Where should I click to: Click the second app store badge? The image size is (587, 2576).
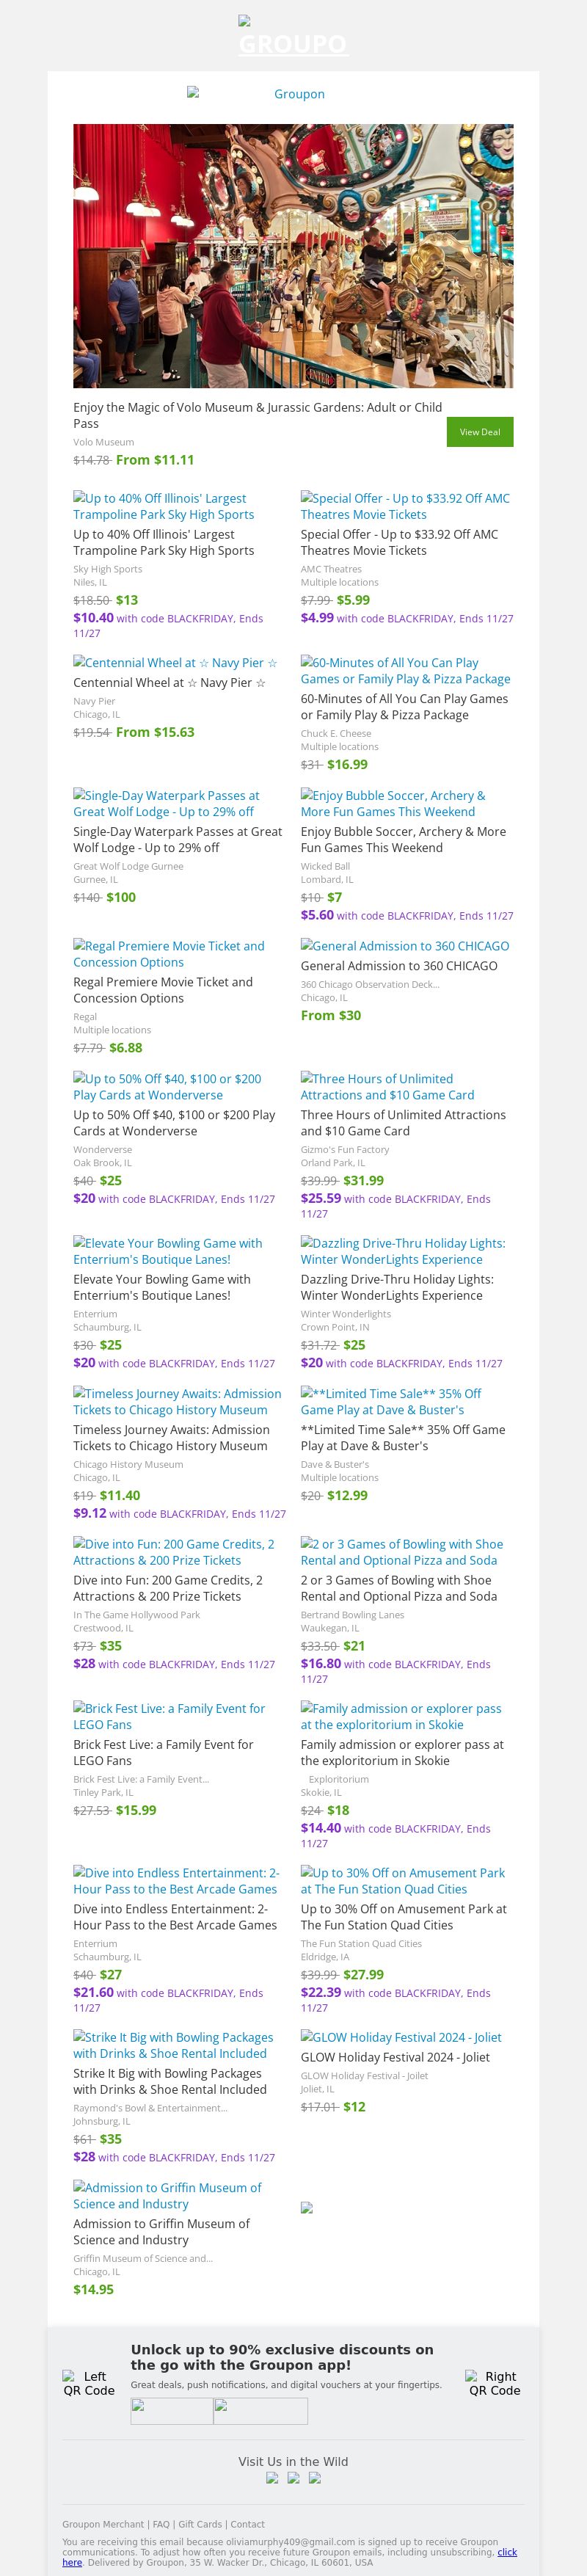[260, 2411]
